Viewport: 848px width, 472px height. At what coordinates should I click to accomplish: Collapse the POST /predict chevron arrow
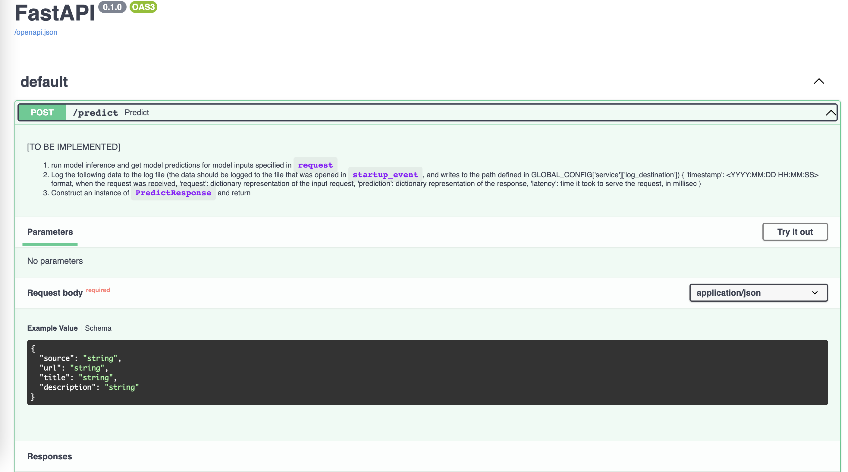tap(830, 113)
